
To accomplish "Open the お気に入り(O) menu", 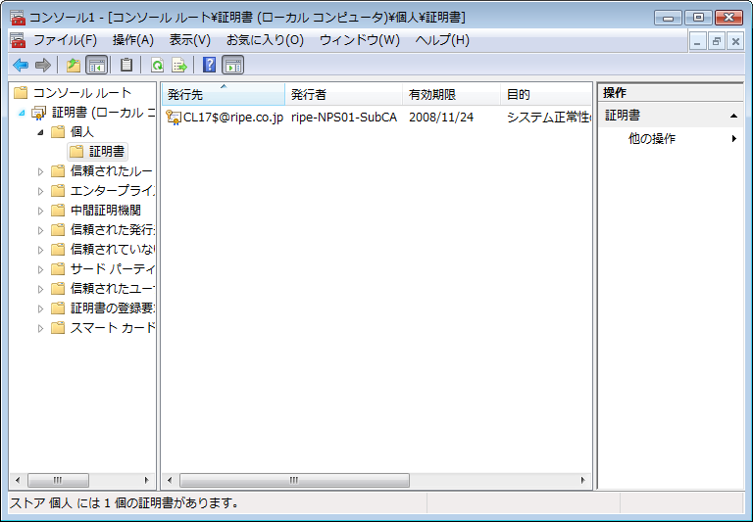I will click(265, 40).
